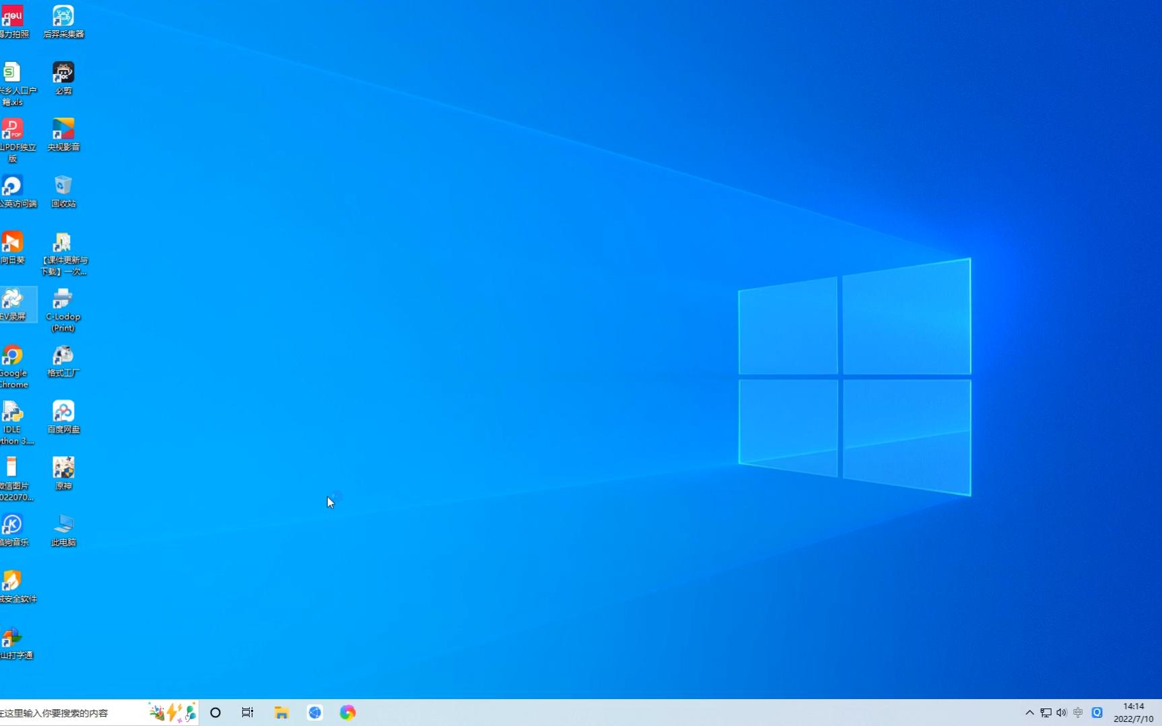Open the blue globe browser on taskbar
Image resolution: width=1162 pixels, height=726 pixels.
pos(314,713)
